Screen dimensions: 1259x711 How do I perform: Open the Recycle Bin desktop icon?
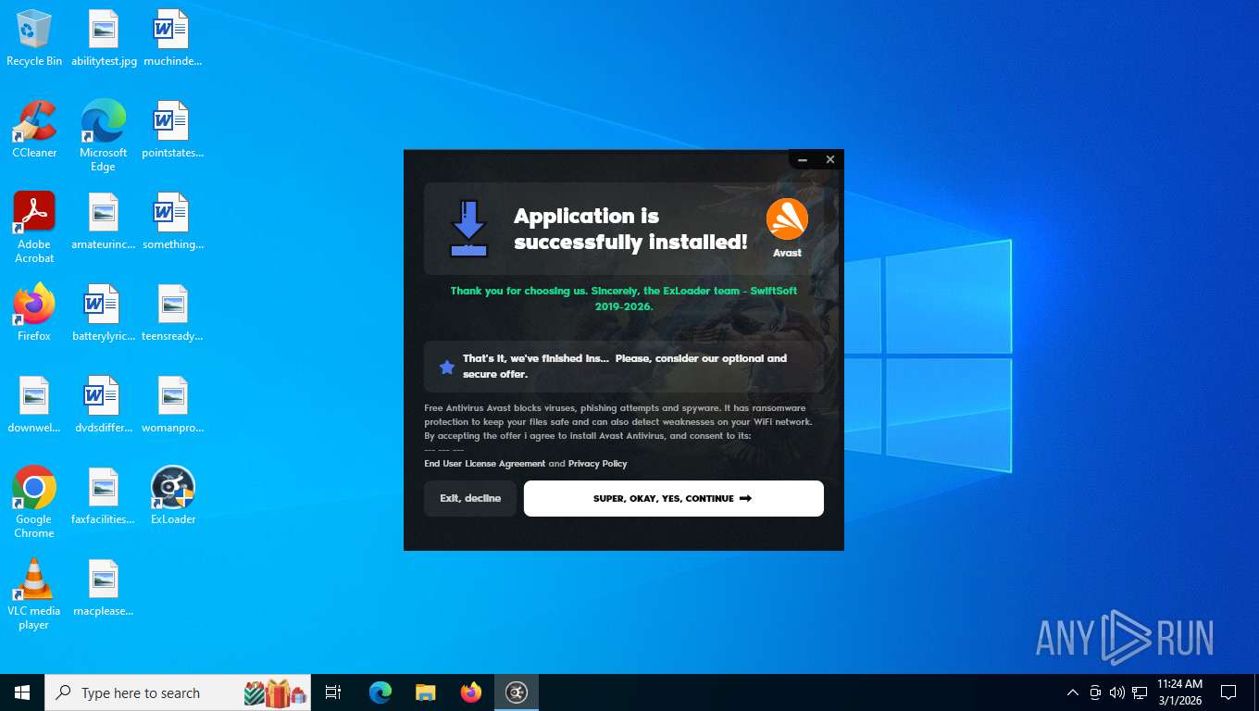[34, 38]
